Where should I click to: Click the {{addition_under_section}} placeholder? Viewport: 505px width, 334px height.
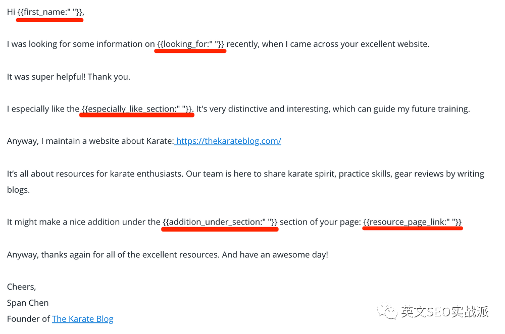[x=220, y=222]
